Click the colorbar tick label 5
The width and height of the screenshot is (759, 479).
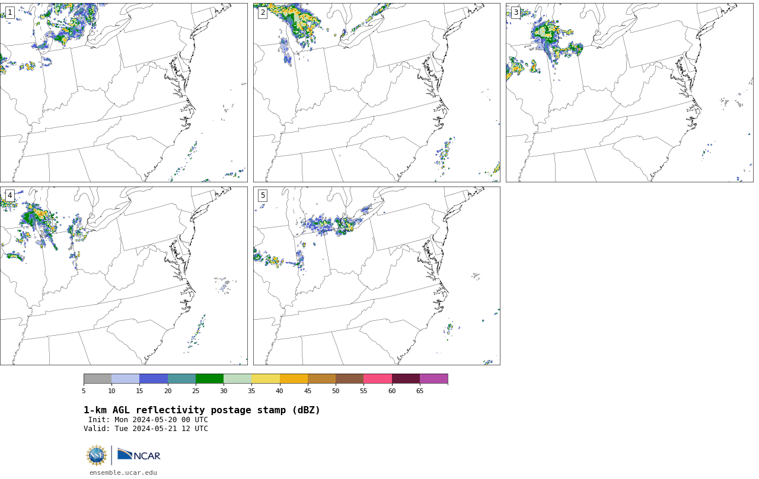pos(84,391)
